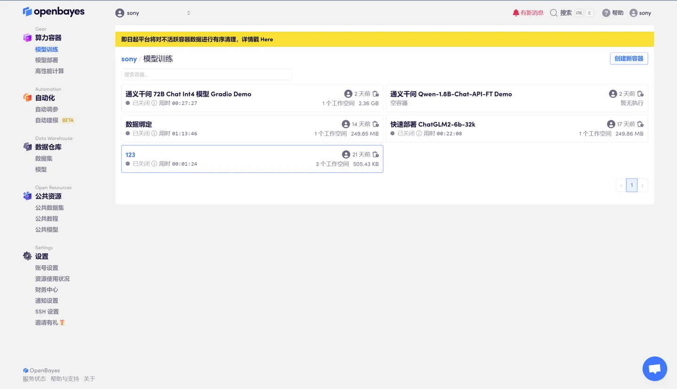The image size is (677, 389).
Task: Open the Here link in yellow banner
Action: point(267,39)
